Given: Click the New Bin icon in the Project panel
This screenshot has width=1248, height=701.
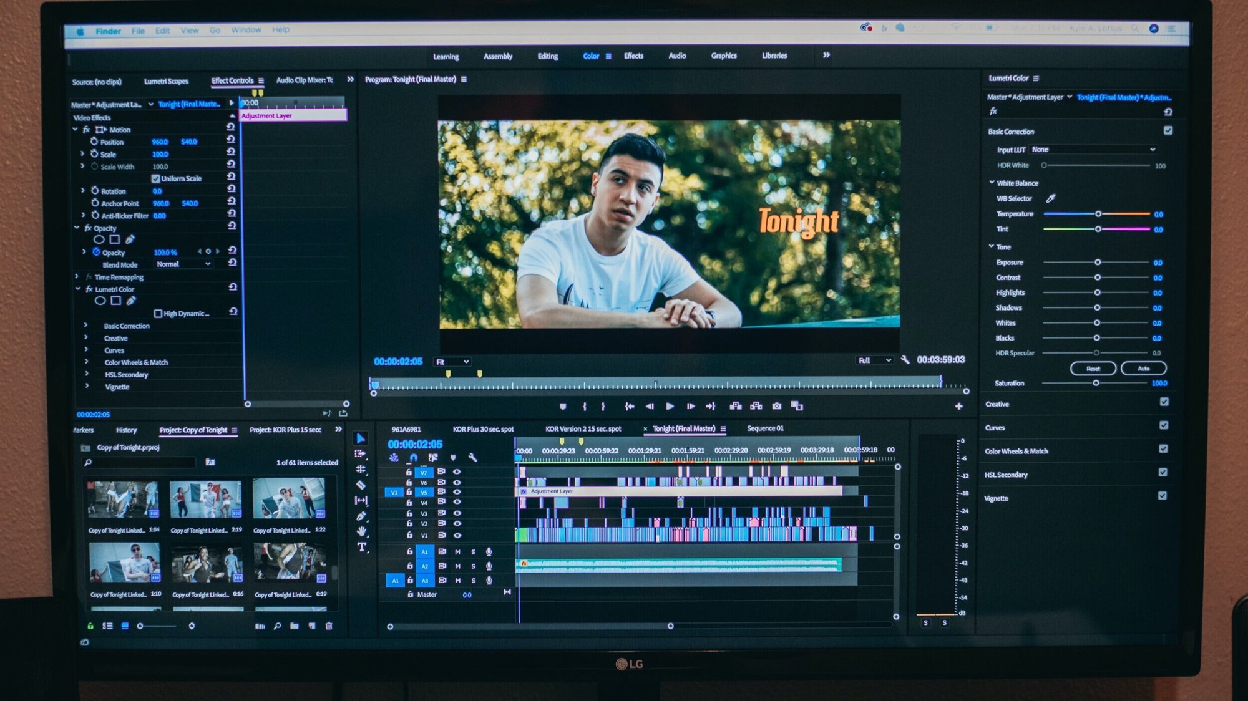Looking at the screenshot, I should tap(295, 626).
